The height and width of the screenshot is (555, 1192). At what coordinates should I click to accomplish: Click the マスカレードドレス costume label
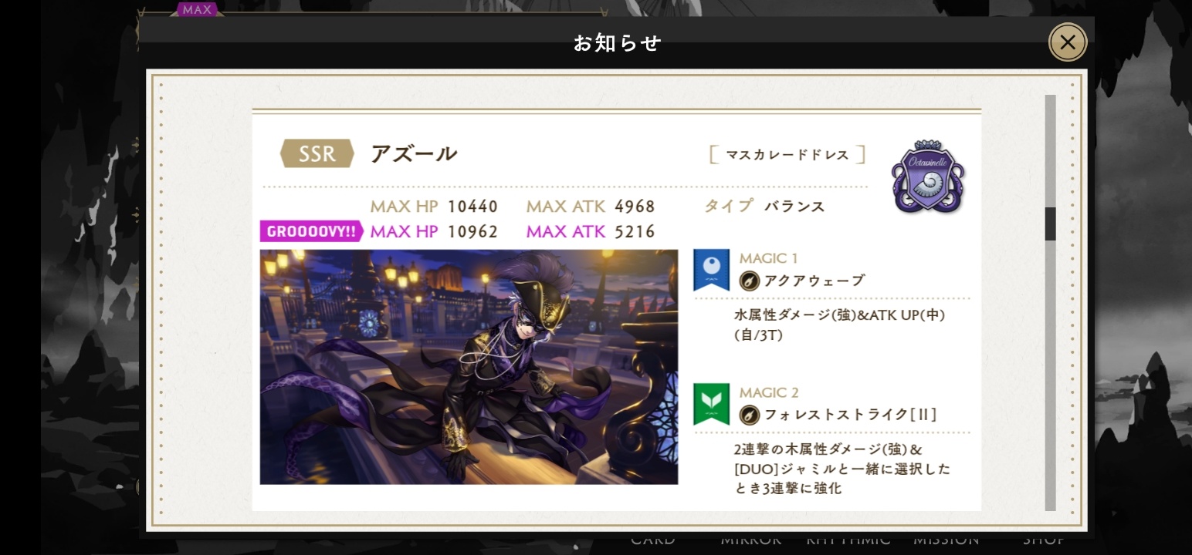pyautogui.click(x=787, y=155)
